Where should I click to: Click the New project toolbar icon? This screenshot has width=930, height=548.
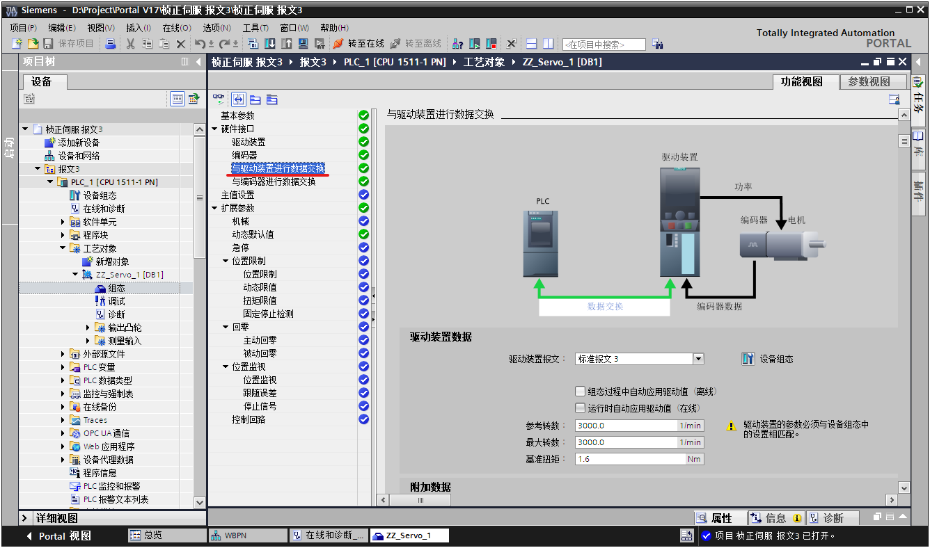17,44
